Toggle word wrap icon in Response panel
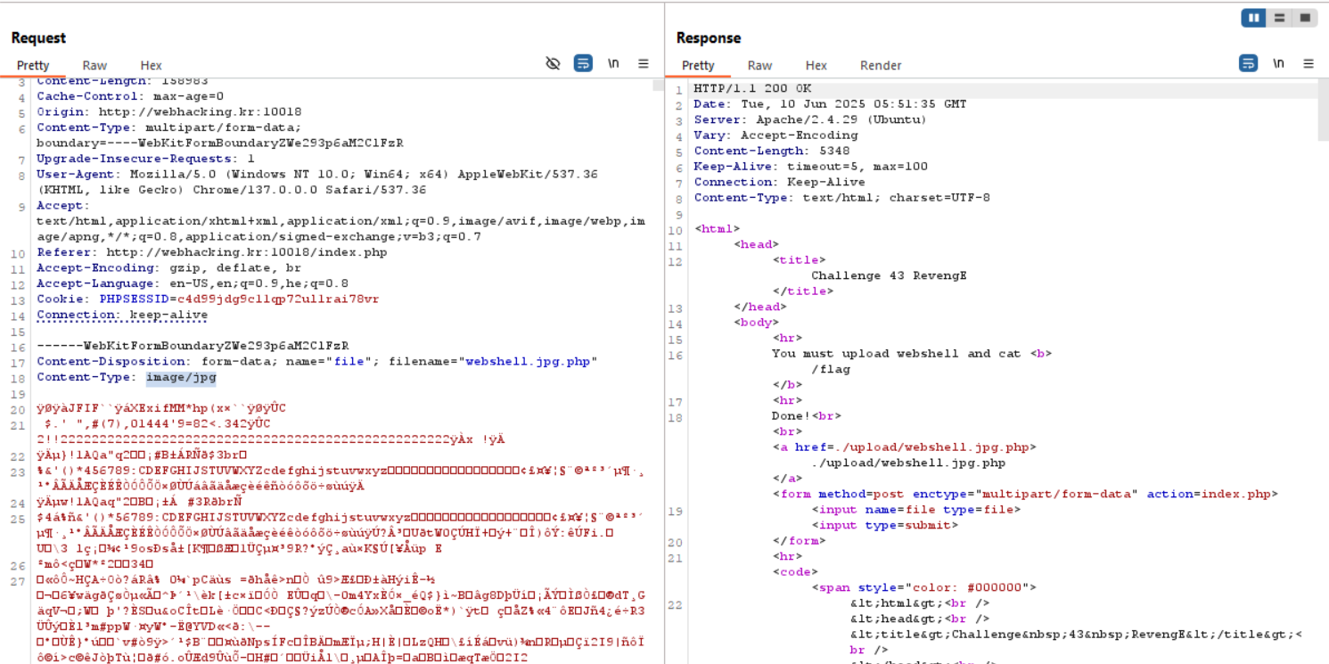The height and width of the screenshot is (664, 1329). point(1248,63)
